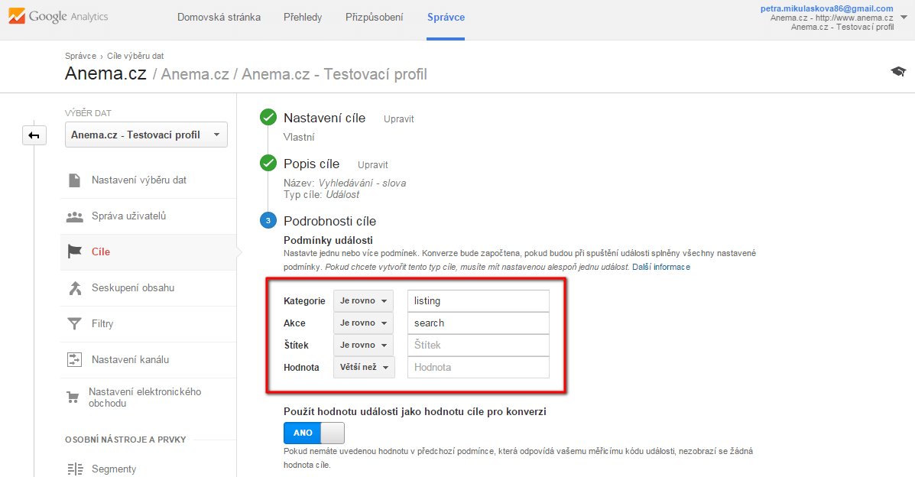915x477 pixels.
Task: Click the funnel icon beside Filtry
Action: tap(75, 323)
